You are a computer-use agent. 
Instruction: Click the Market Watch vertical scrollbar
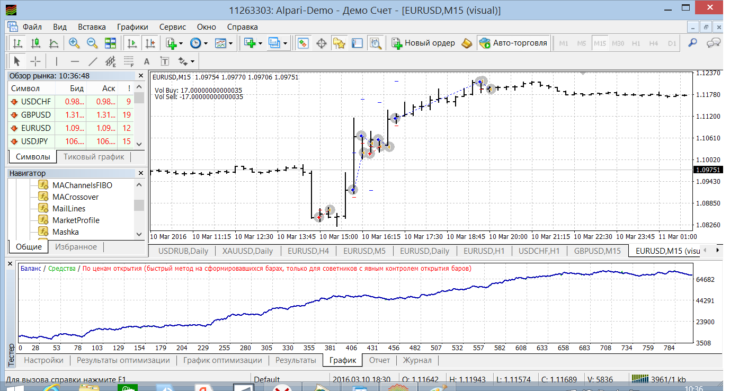[x=139, y=117]
